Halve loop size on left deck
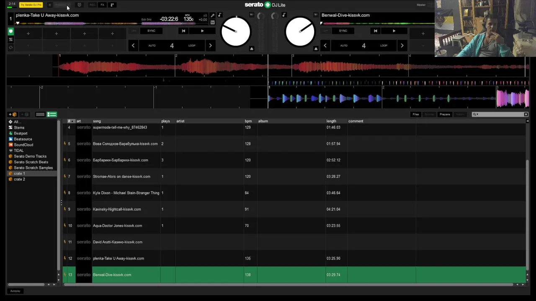The width and height of the screenshot is (536, 301). (133, 46)
